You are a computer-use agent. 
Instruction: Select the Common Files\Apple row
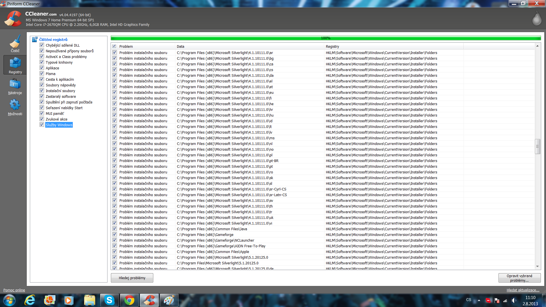[x=323, y=252]
